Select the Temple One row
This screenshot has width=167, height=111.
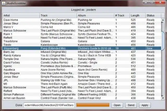point(82,59)
